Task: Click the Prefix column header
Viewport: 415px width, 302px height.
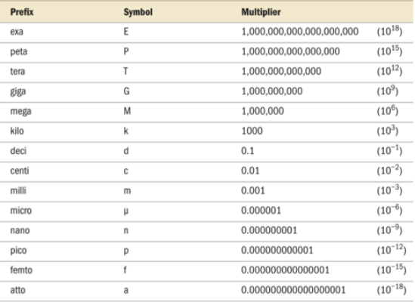Action: 22,12
